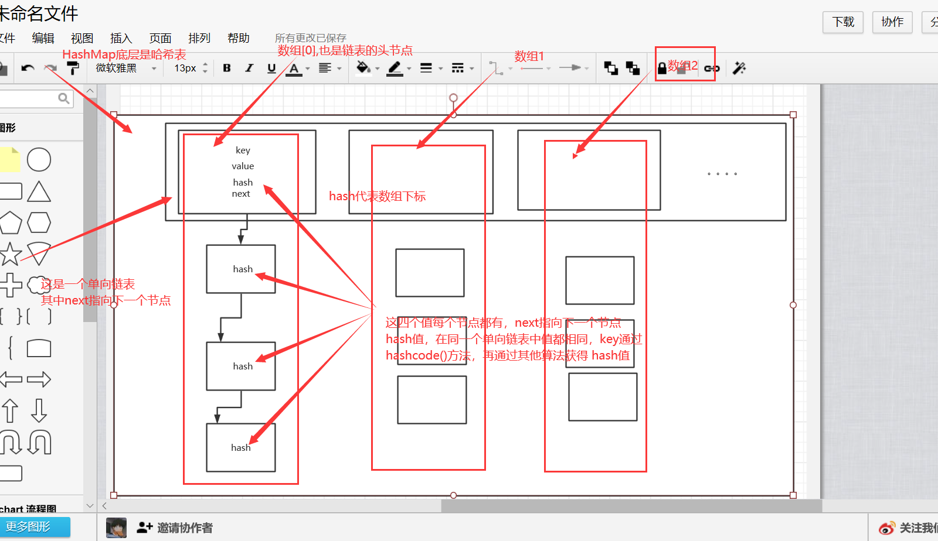This screenshot has width=938, height=541.
Task: Select the right-hand U-turn arrow shape
Action: coord(39,442)
